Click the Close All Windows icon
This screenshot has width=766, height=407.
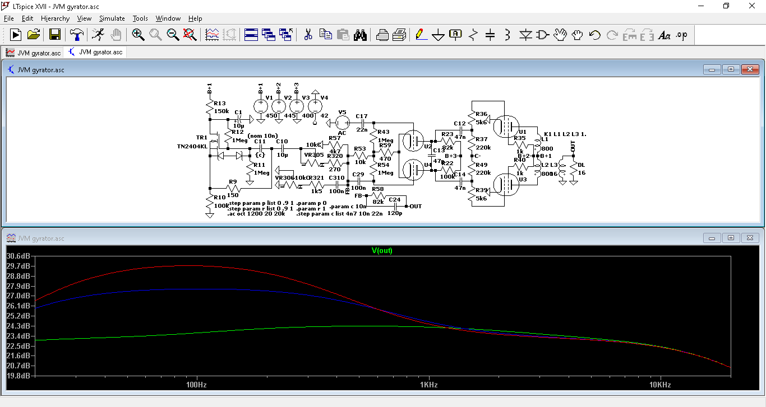coord(286,35)
